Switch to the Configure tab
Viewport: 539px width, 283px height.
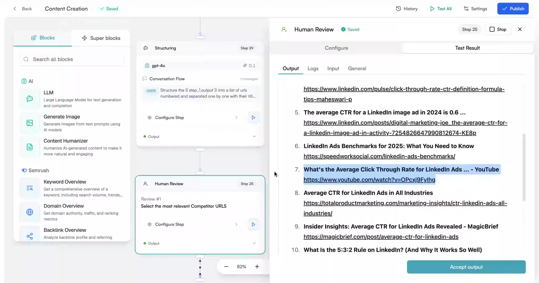336,48
